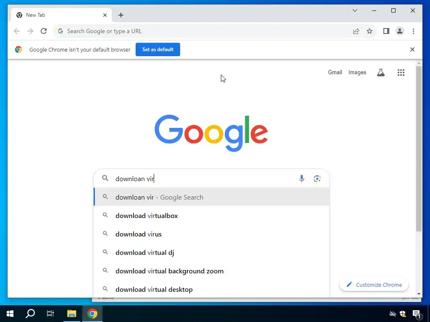Click the Google logo
Image resolution: width=430 pixels, height=322 pixels.
coord(211,133)
